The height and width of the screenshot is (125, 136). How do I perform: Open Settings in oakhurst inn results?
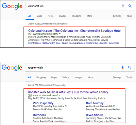click(117, 16)
